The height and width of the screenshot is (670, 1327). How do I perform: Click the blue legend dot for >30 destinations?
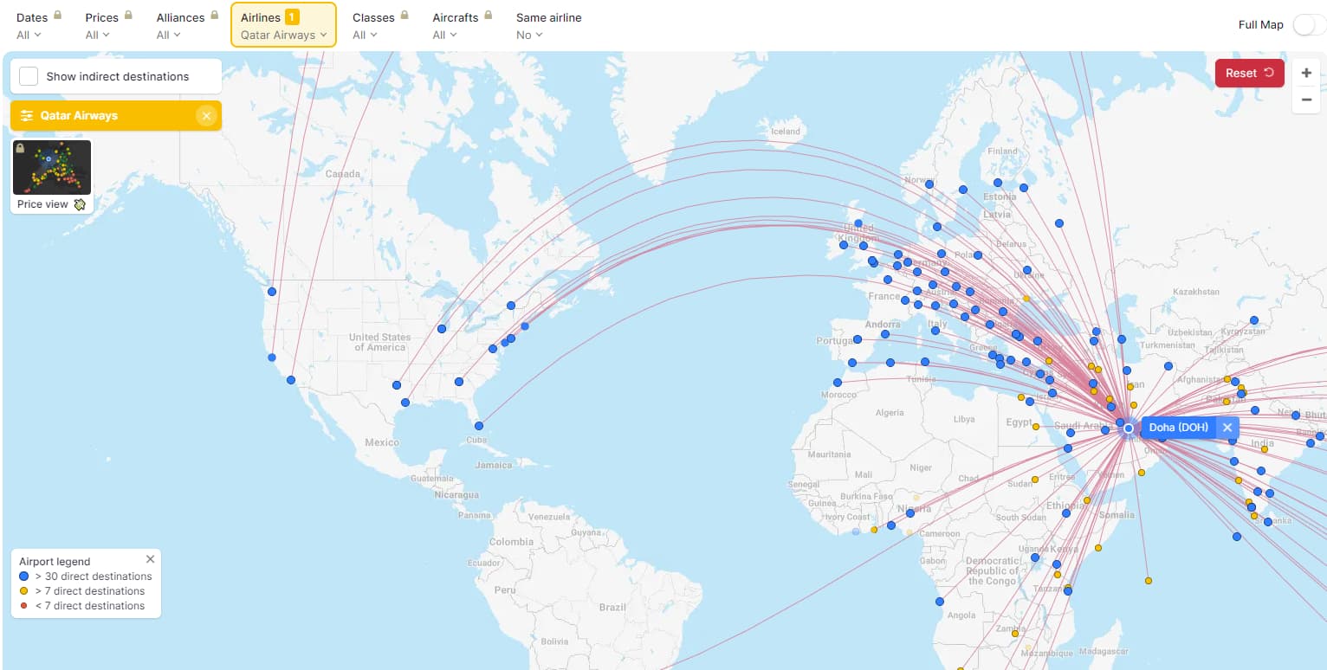[24, 577]
